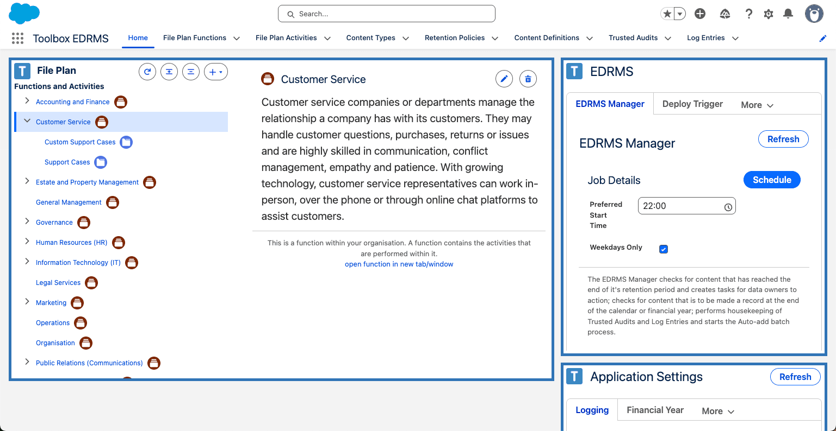Select the EDRMS Manager tab
The height and width of the screenshot is (431, 836).
pyautogui.click(x=610, y=104)
